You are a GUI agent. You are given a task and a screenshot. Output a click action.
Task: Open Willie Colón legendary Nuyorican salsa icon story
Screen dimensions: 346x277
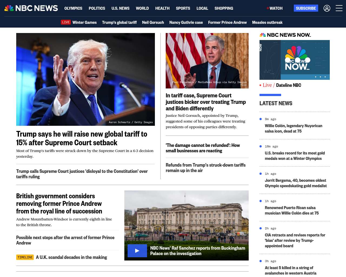coord(294,128)
